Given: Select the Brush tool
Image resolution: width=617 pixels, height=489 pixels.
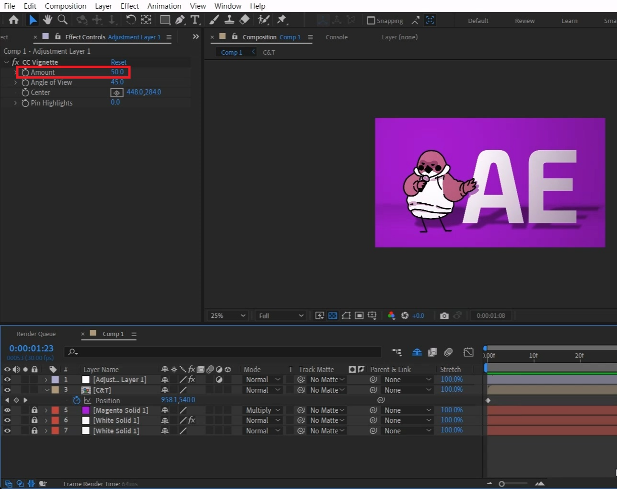Looking at the screenshot, I should [214, 20].
